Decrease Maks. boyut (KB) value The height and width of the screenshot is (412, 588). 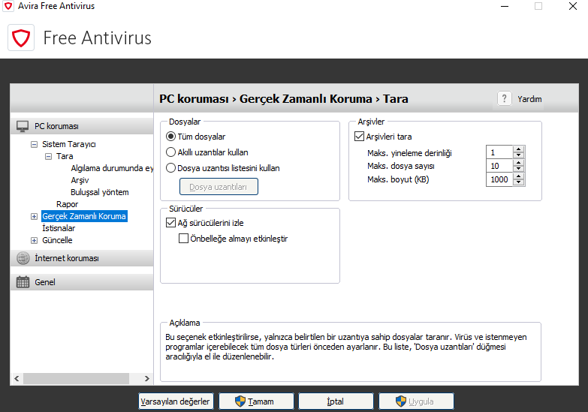tap(519, 182)
